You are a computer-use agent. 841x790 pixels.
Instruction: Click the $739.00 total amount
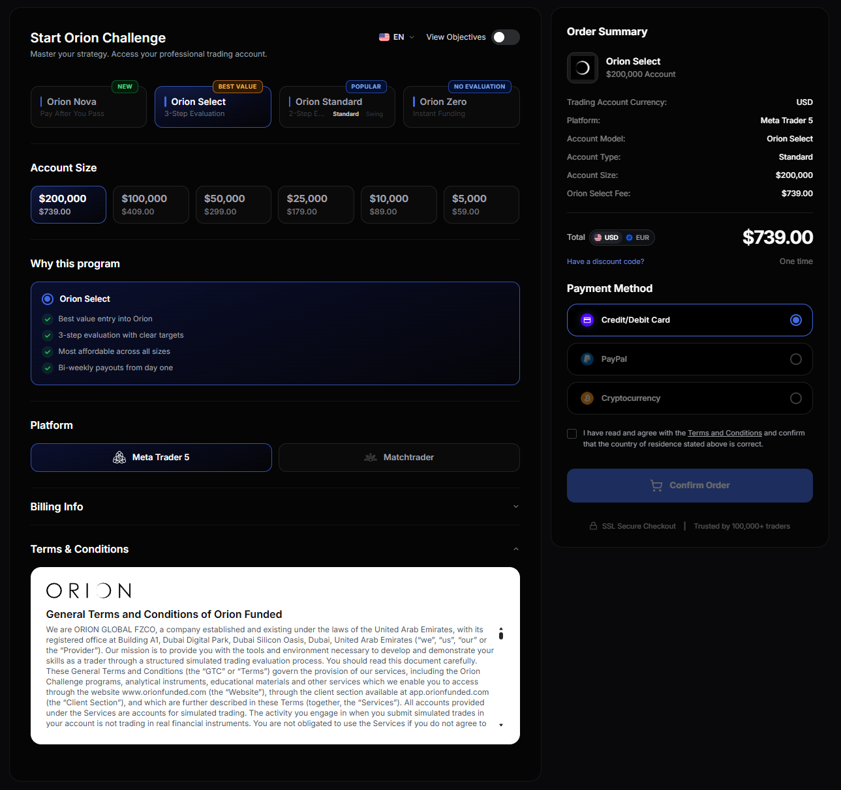778,237
